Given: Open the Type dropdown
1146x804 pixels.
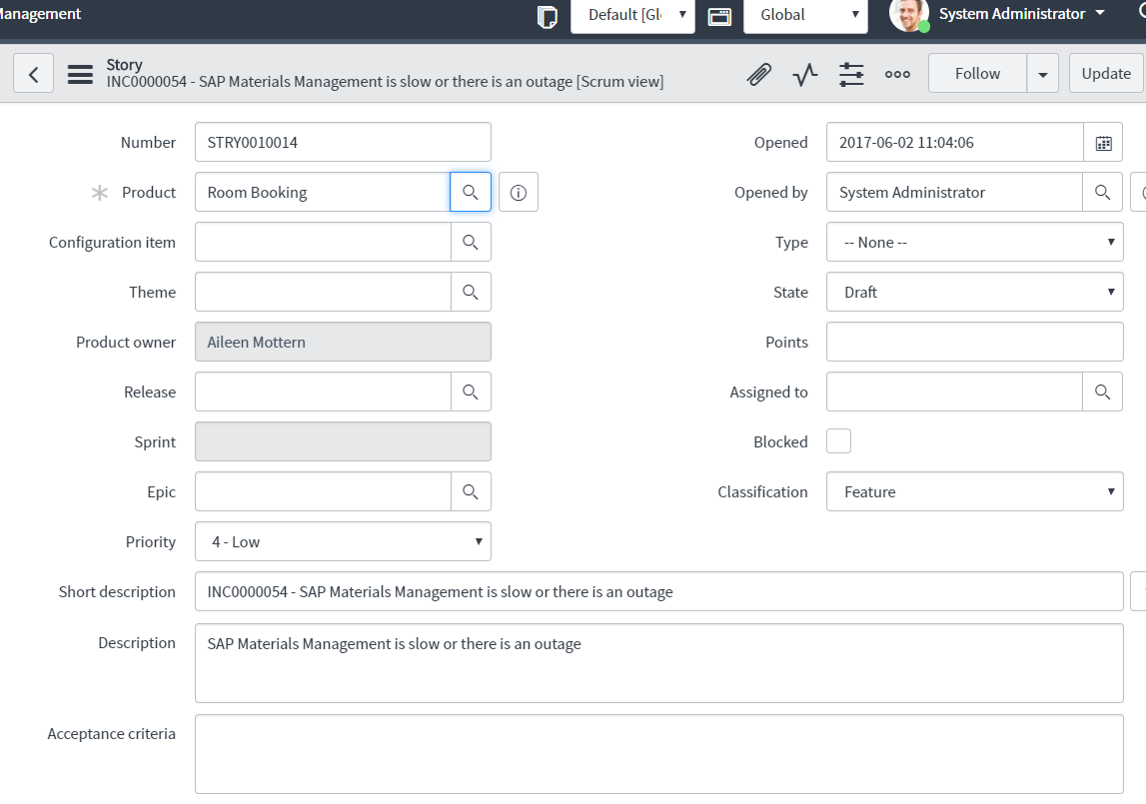Looking at the screenshot, I should coord(974,242).
